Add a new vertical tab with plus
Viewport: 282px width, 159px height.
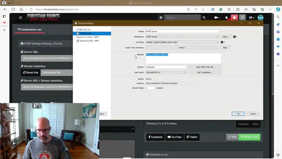tap(4, 30)
